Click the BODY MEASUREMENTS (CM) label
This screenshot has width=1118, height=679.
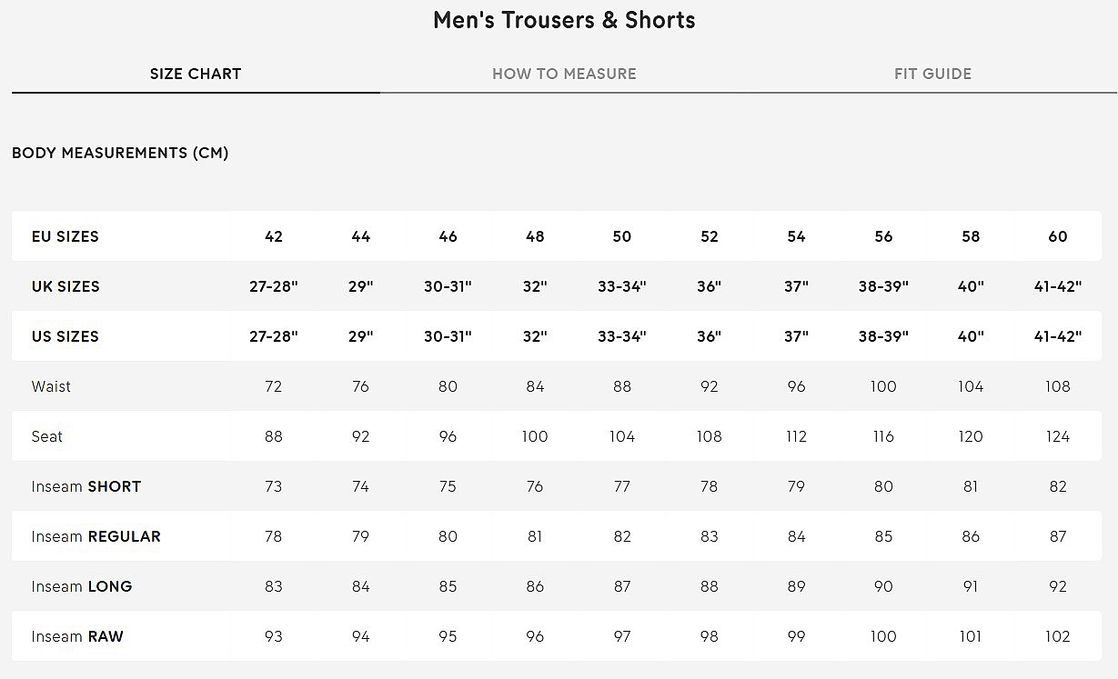click(x=120, y=153)
